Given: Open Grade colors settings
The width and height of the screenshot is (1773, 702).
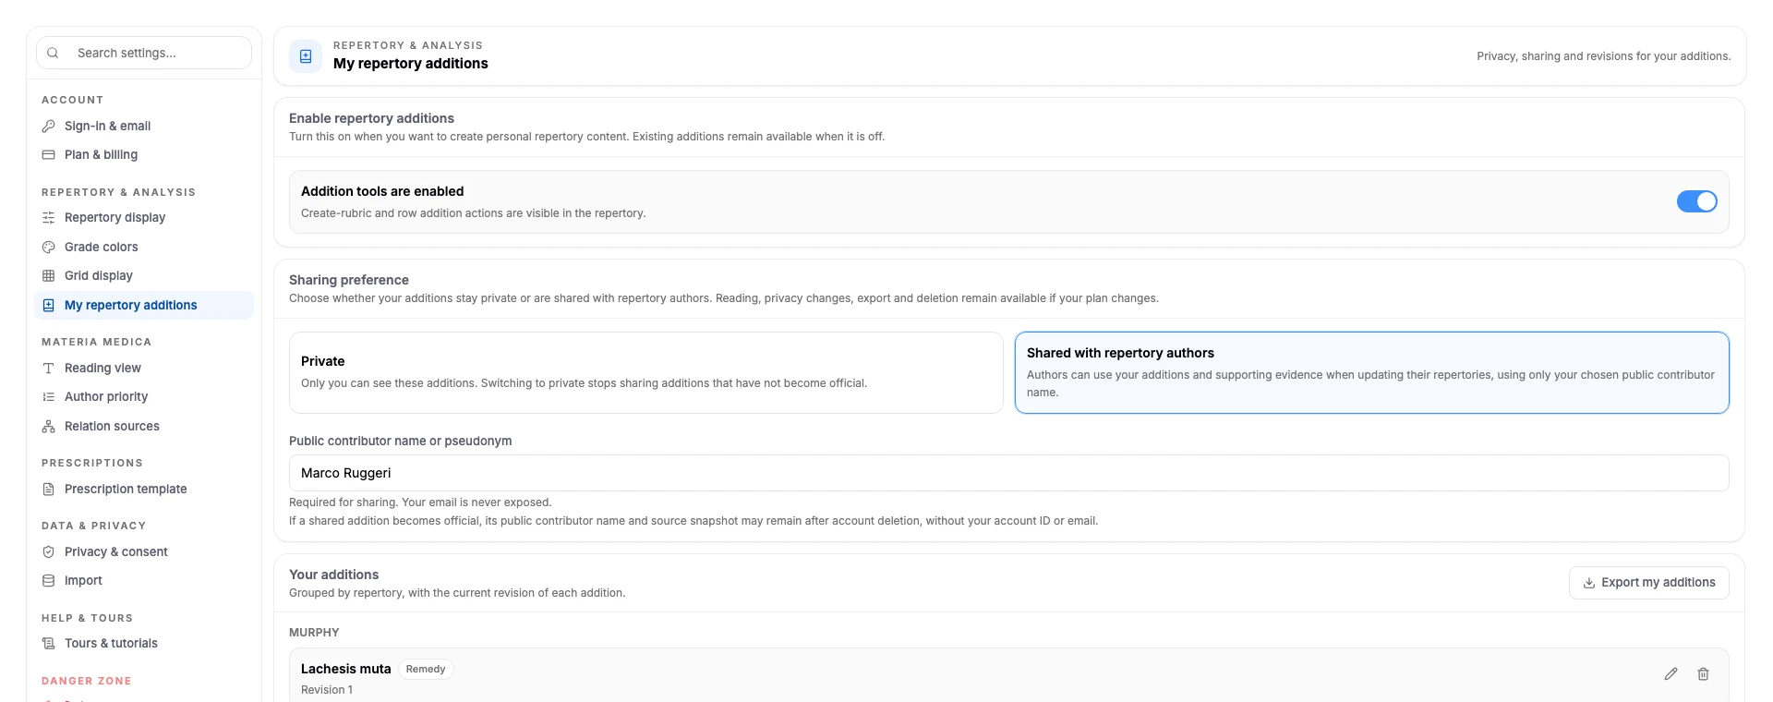Looking at the screenshot, I should [x=144, y=247].
